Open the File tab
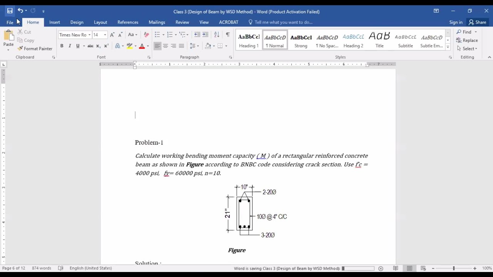This screenshot has height=277, width=493. (x=10, y=22)
